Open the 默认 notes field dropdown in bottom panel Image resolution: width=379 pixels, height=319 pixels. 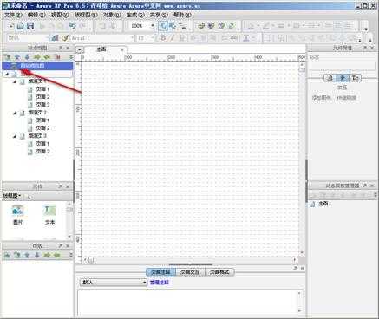click(144, 283)
